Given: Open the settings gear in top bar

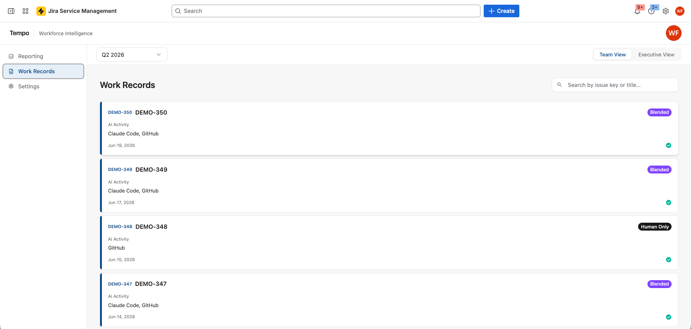Looking at the screenshot, I should 666,11.
